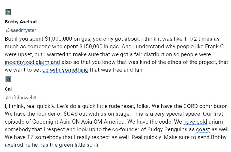
Task: Click the underlined phrase "incentivized claim and"
Action: (x=32, y=62)
